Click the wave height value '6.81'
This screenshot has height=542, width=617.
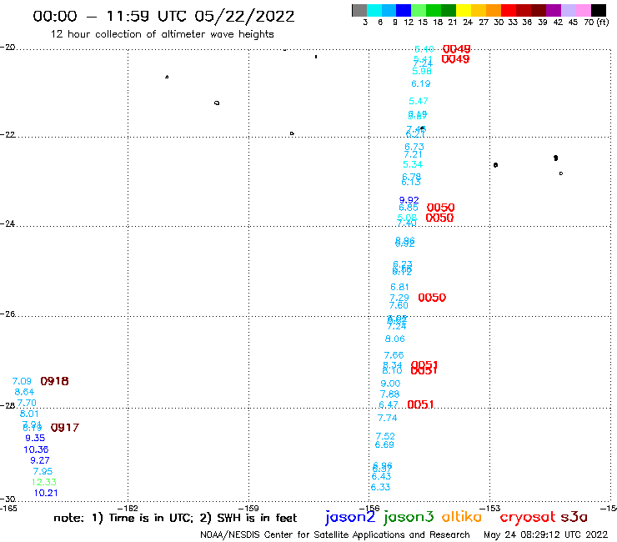tap(399, 288)
